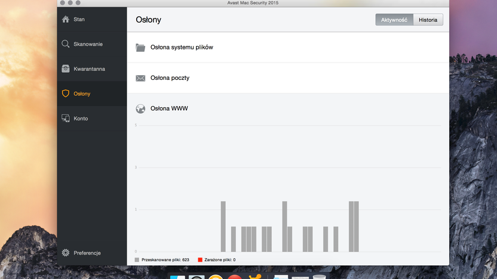This screenshot has width=497, height=279.
Task: Click 'Przeskanowane pliki: 623' text
Action: coord(165,260)
